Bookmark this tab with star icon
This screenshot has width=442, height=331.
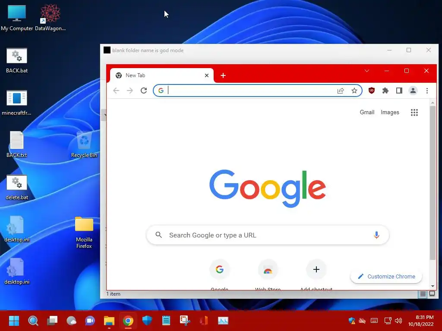pos(354,91)
